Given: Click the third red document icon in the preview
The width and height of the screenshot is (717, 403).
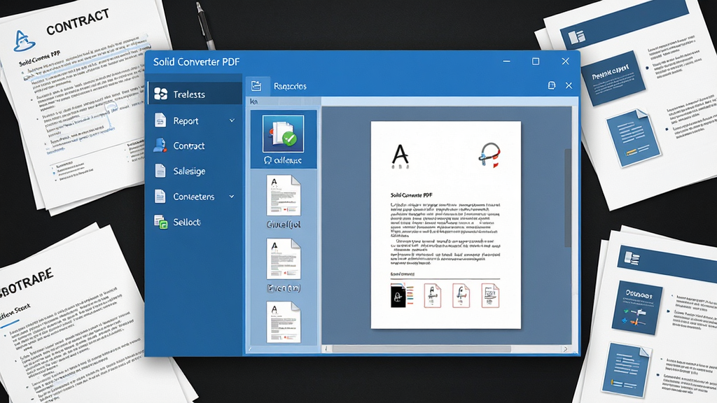Looking at the screenshot, I should 461,295.
